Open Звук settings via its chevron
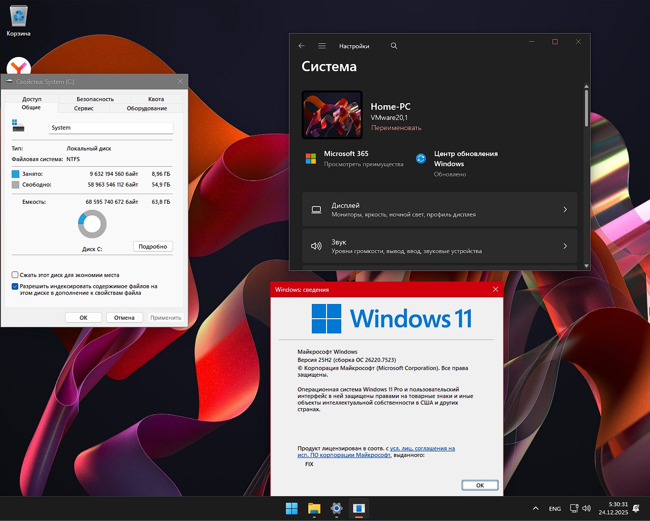The image size is (650, 521). point(565,246)
